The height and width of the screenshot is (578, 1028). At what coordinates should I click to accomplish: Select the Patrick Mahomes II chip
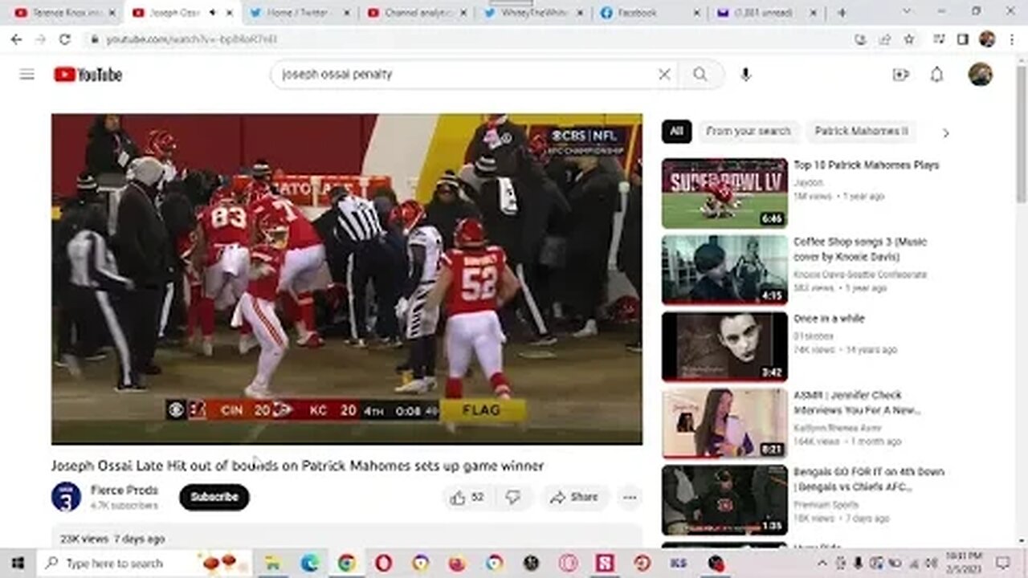coord(861,131)
